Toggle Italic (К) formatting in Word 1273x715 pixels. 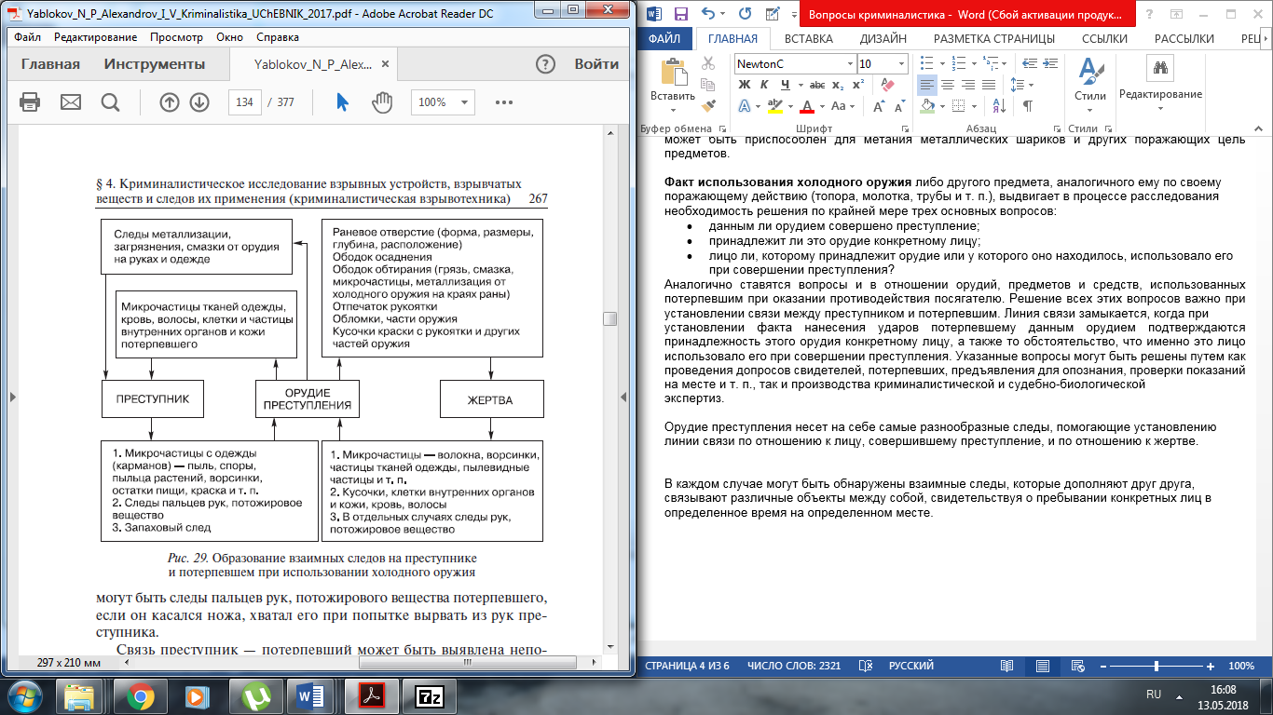coord(766,85)
